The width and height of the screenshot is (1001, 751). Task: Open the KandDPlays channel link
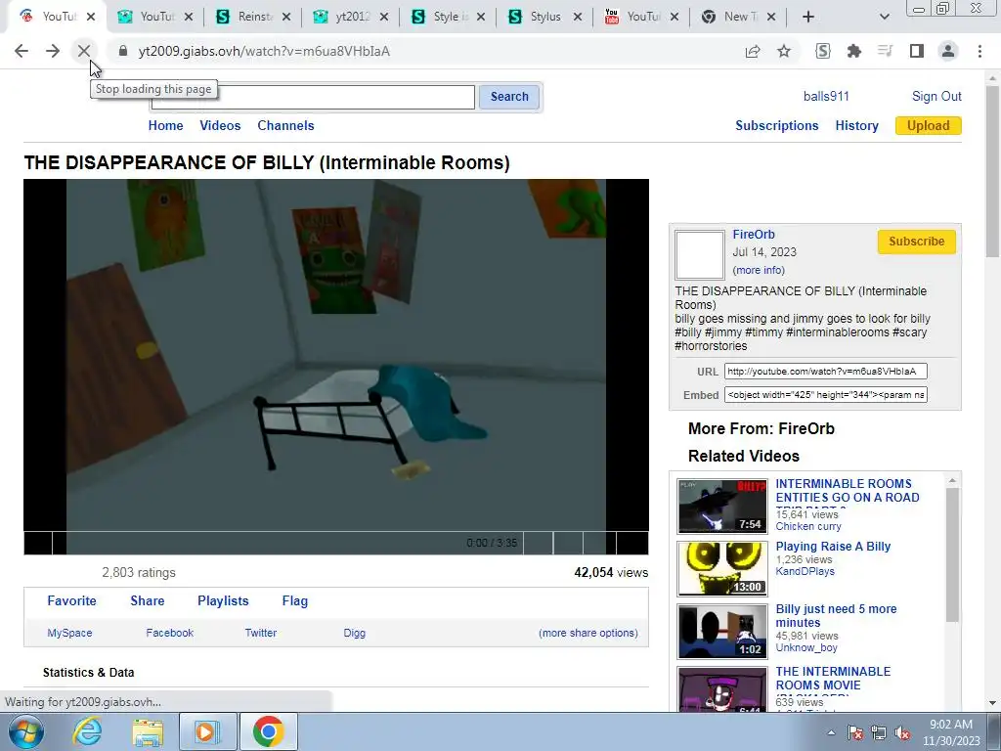point(805,571)
